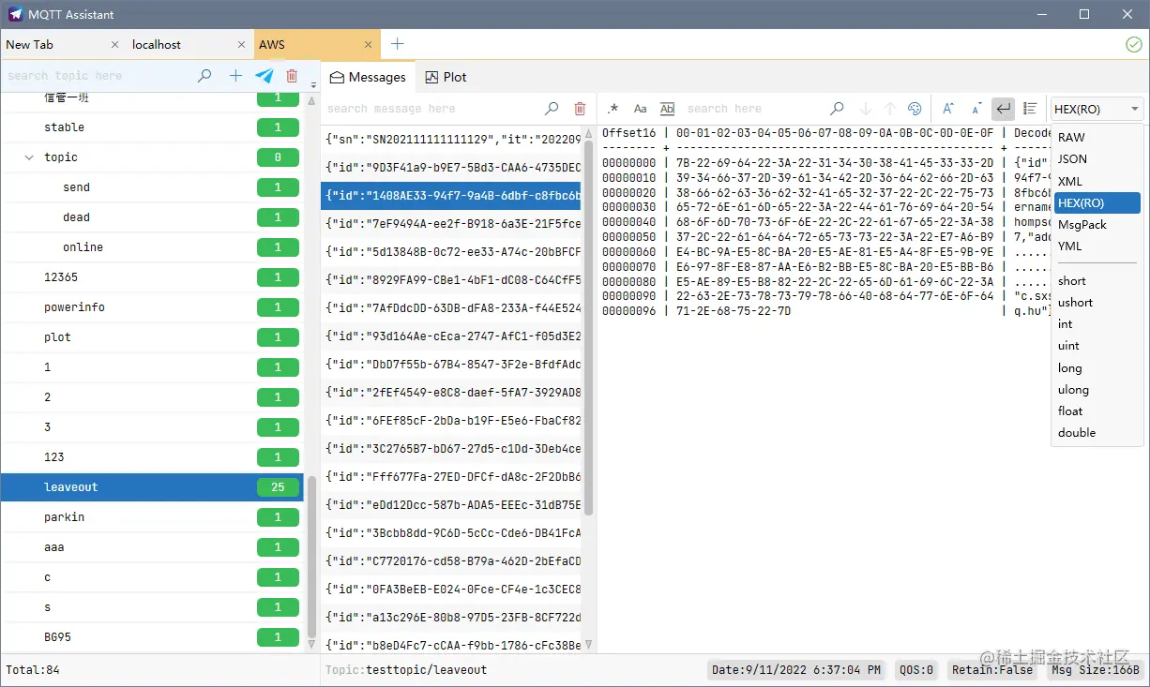This screenshot has height=687, width=1150.
Task: Open message starting with SN202111111111129
Action: point(451,139)
